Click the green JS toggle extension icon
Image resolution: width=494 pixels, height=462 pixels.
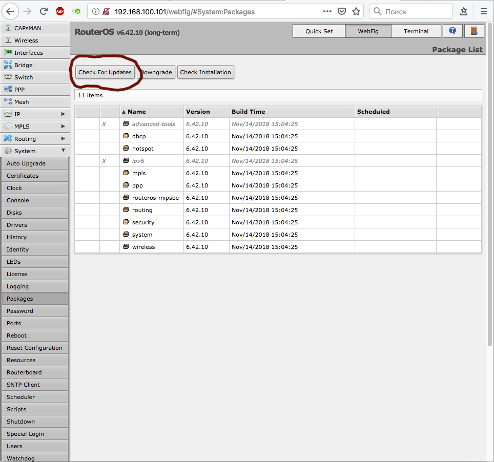click(76, 12)
